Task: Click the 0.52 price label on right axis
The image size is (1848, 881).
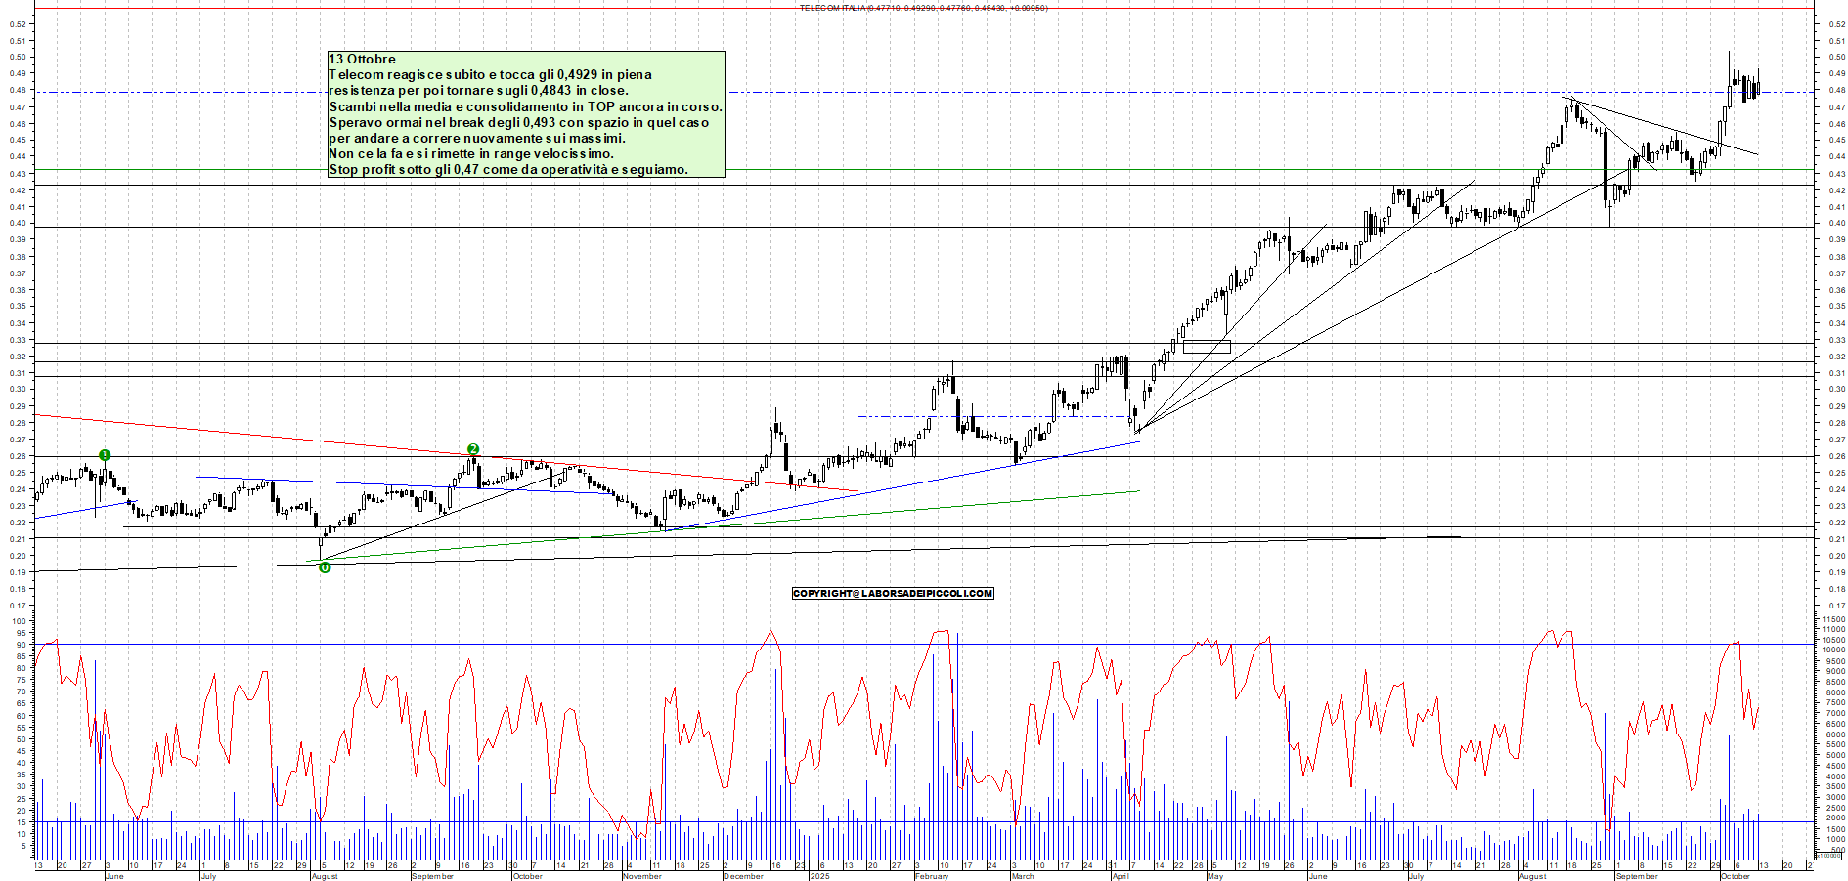Action: point(1835,23)
